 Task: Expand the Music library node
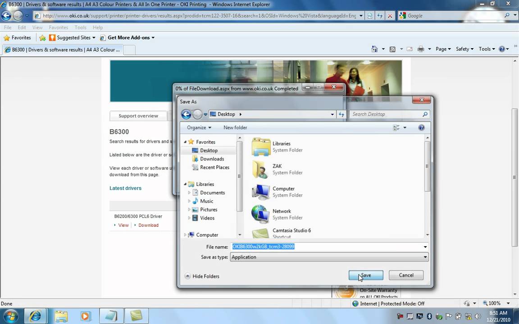tap(189, 201)
